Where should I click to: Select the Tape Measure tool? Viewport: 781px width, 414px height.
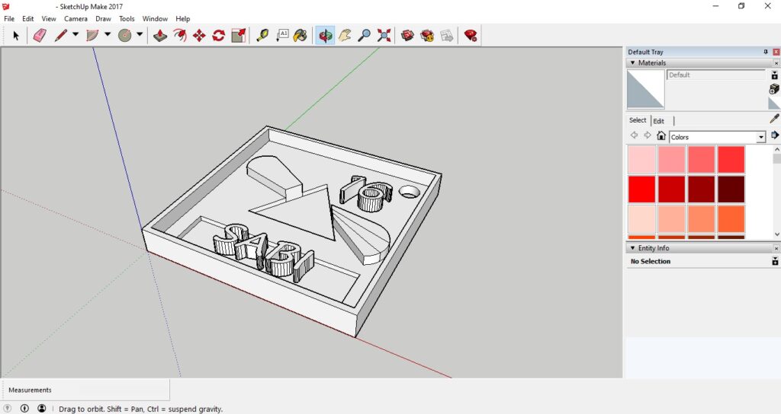pyautogui.click(x=262, y=35)
